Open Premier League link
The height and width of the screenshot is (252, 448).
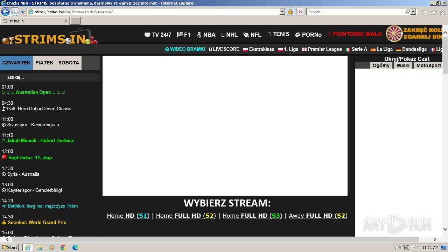tap(322, 49)
